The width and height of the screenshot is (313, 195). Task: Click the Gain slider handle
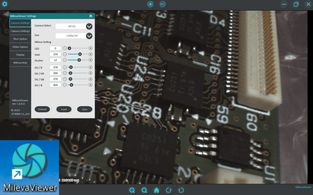(x=80, y=54)
